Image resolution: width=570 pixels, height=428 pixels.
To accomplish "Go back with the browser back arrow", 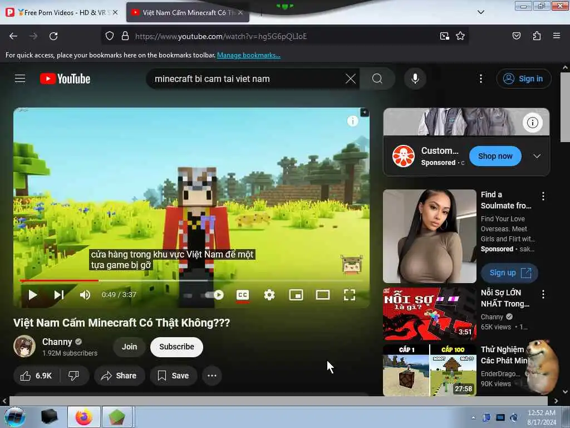I will (x=13, y=36).
